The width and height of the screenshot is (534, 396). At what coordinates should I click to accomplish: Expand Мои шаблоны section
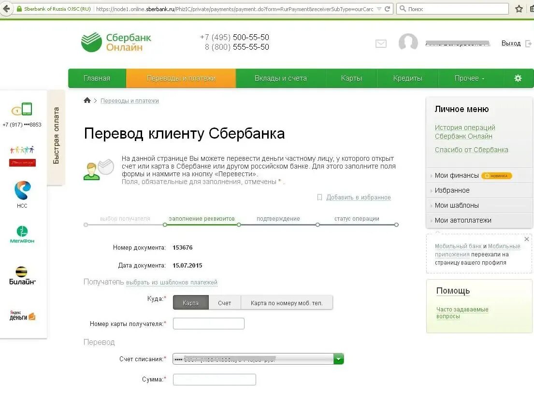point(457,205)
